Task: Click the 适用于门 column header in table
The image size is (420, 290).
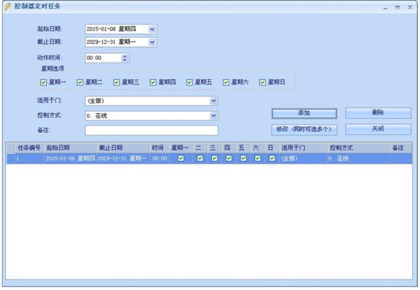Action: tap(303, 148)
